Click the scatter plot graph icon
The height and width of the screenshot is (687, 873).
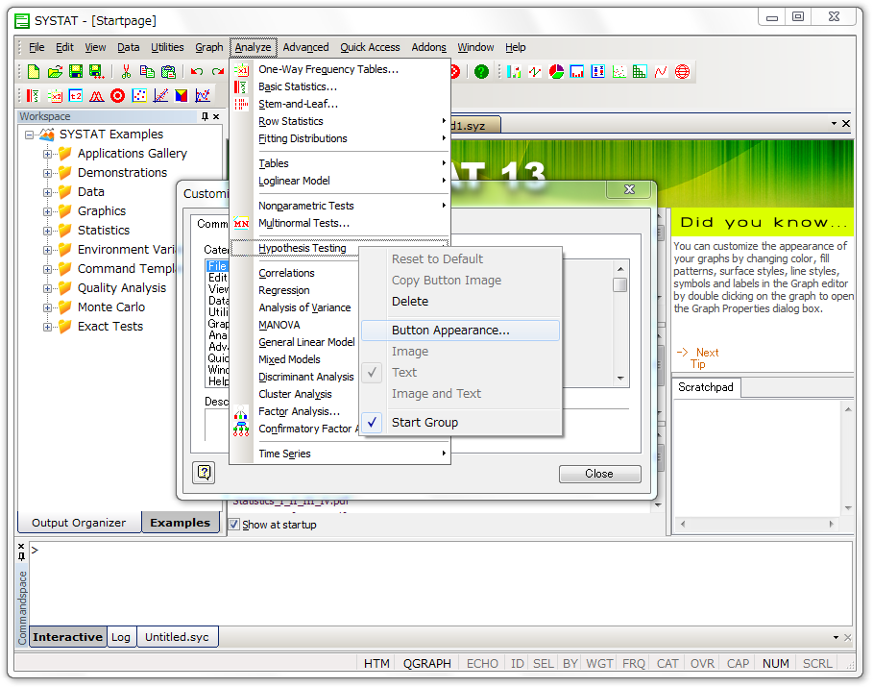pos(618,71)
